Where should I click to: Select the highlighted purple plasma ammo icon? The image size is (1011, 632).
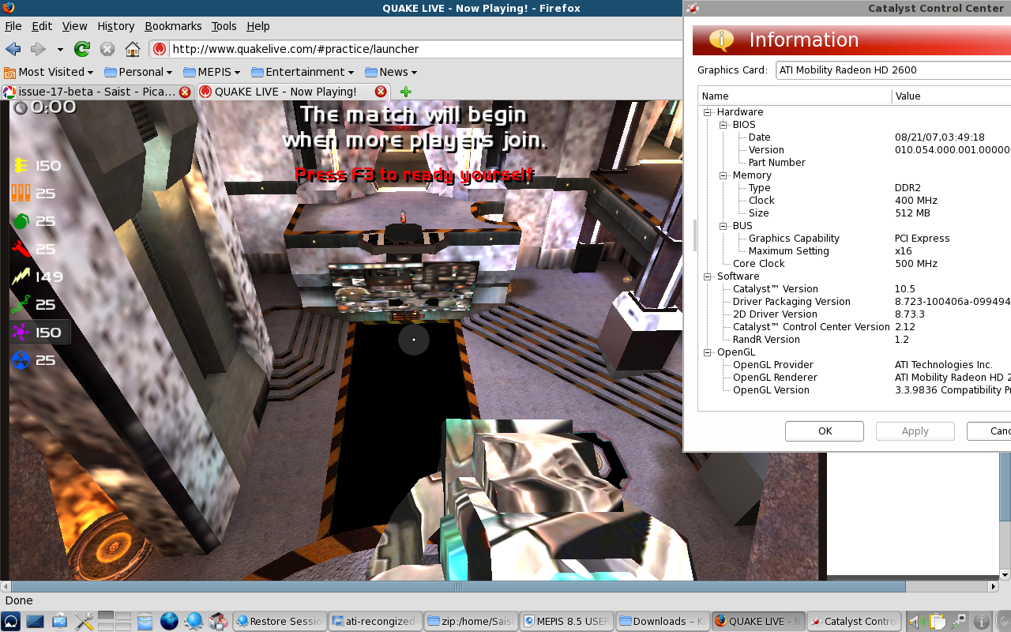(x=21, y=332)
